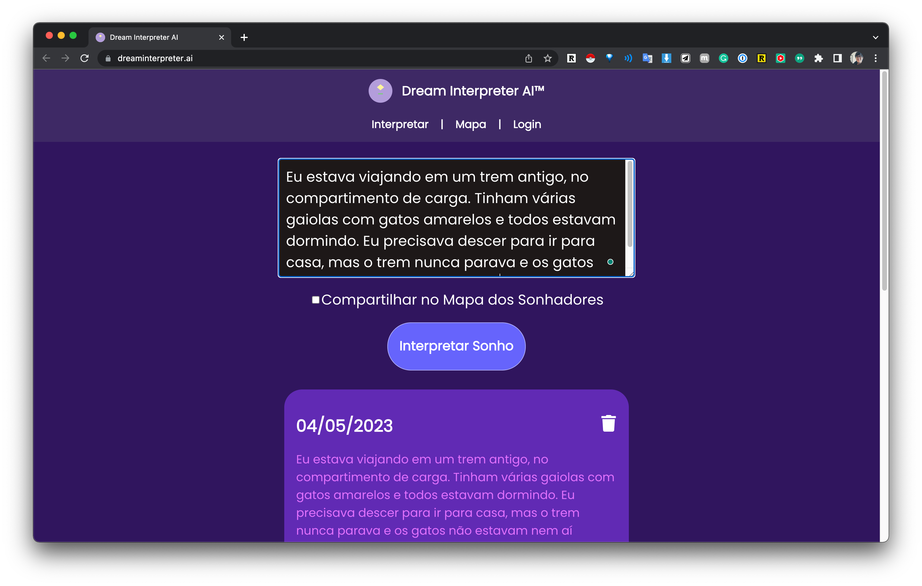Focus the dream description text area
Image resolution: width=922 pixels, height=586 pixels.
point(452,218)
